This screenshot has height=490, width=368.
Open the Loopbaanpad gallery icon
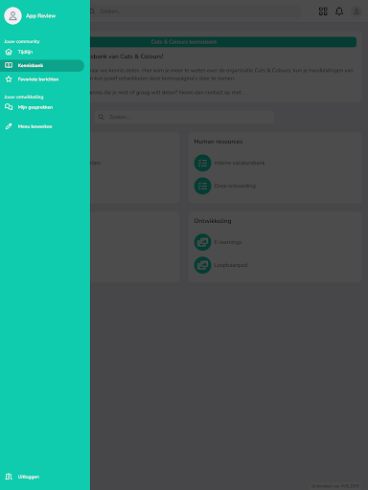pos(202,265)
